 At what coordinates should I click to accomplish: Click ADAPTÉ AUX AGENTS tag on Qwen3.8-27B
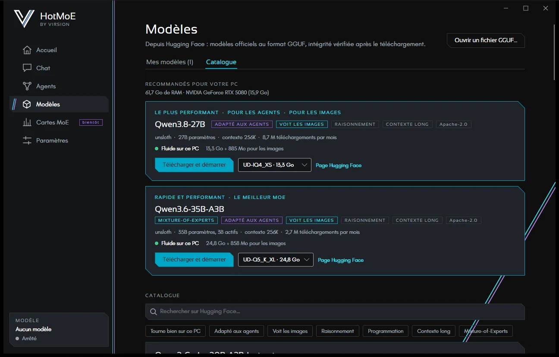(x=242, y=124)
